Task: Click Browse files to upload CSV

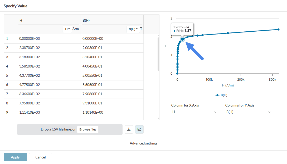Action: [x=88, y=129]
